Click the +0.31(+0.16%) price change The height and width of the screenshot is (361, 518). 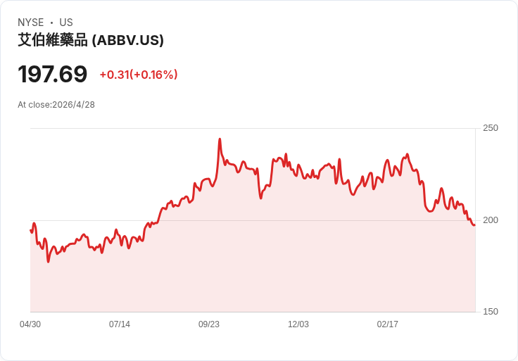[138, 75]
